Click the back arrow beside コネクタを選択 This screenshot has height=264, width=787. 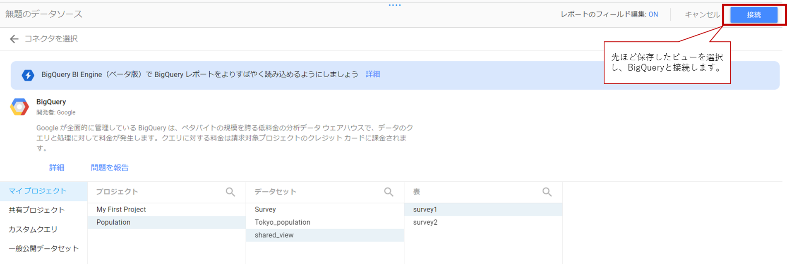(14, 39)
